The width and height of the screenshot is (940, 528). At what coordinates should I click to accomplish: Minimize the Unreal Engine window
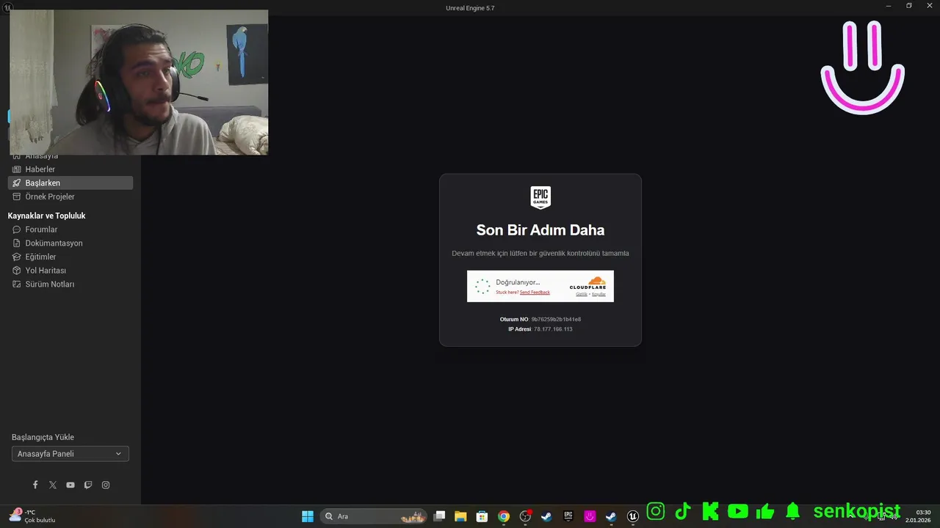(x=889, y=6)
